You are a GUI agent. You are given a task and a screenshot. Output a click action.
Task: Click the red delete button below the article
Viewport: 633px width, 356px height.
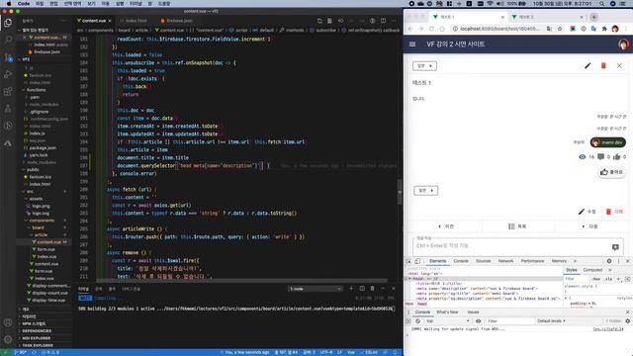[x=614, y=212]
